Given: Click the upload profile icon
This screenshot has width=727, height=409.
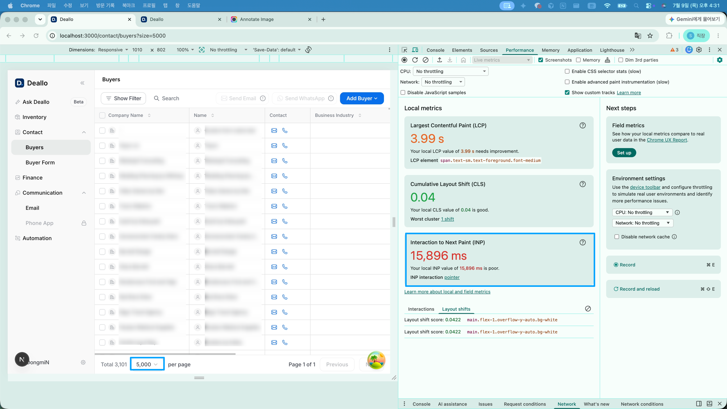Looking at the screenshot, I should (439, 60).
